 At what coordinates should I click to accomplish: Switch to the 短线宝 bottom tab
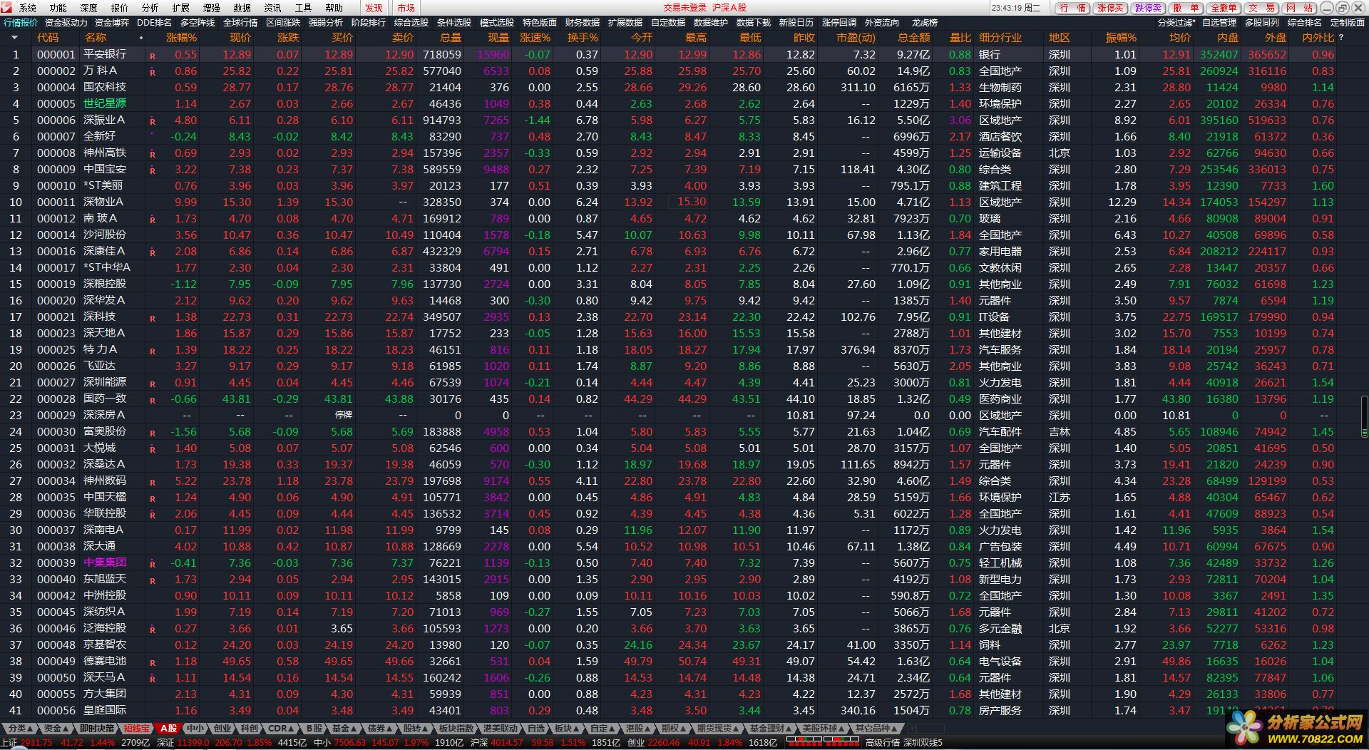coord(137,729)
